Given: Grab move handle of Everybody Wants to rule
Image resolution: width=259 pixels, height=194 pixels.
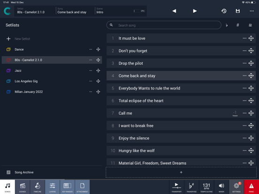Looking at the screenshot, I should coord(251,88).
